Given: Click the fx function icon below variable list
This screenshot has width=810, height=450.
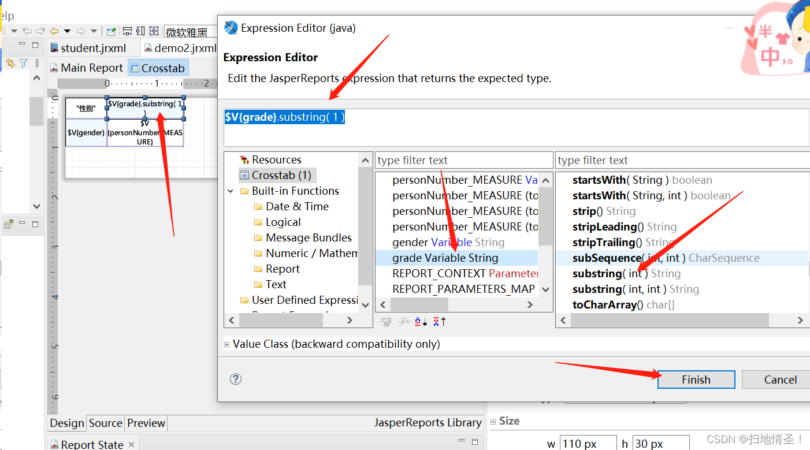Looking at the screenshot, I should [404, 321].
